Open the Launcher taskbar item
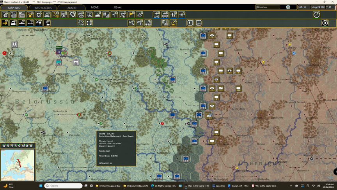337x190 pixels. [x=218, y=186]
